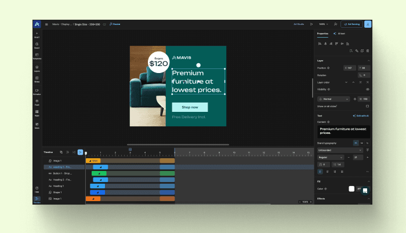Open the Apps panel in sidebar
406x233 pixels.
pyautogui.click(x=37, y=112)
